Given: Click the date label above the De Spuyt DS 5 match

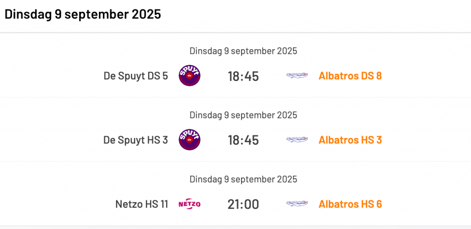Looking at the screenshot, I should point(243,51).
